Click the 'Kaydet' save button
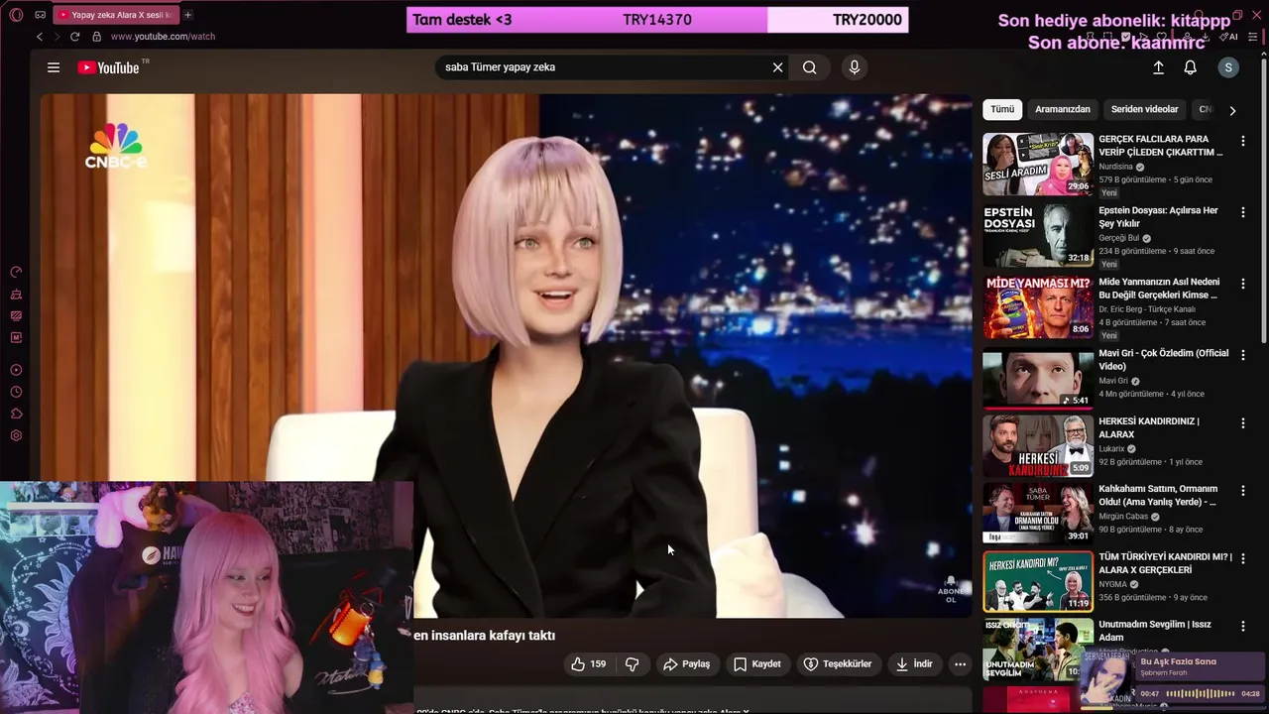Image resolution: width=1269 pixels, height=714 pixels. pyautogui.click(x=757, y=664)
